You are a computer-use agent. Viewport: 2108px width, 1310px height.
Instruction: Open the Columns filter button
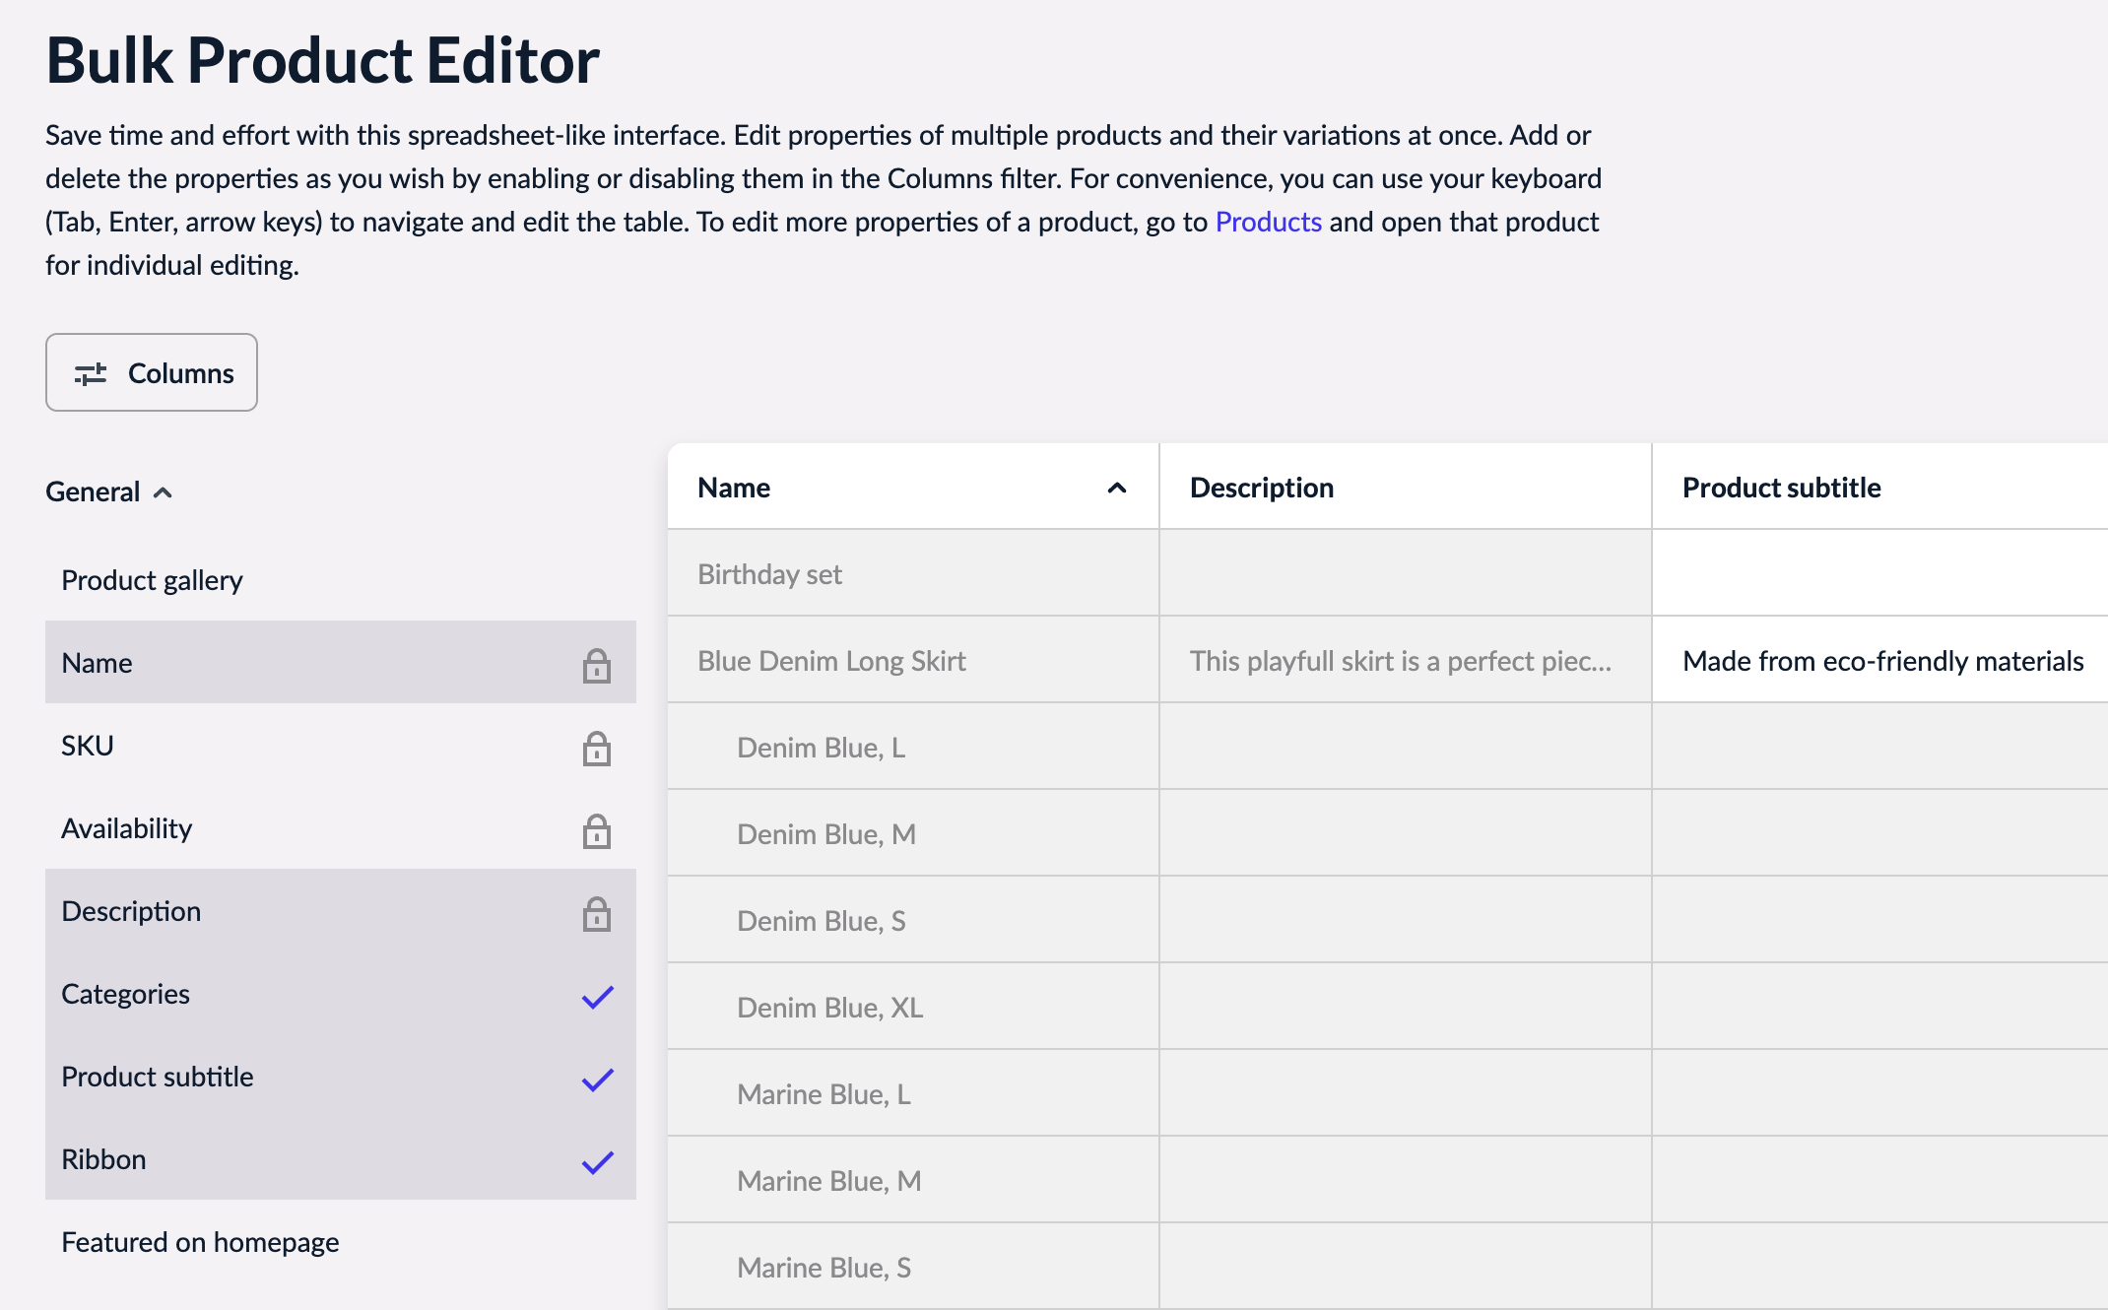[152, 372]
